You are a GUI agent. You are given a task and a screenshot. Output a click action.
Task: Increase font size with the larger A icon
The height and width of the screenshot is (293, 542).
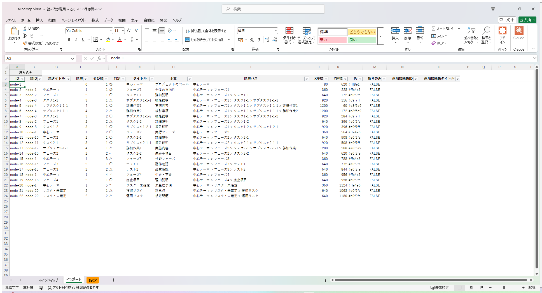(x=129, y=30)
